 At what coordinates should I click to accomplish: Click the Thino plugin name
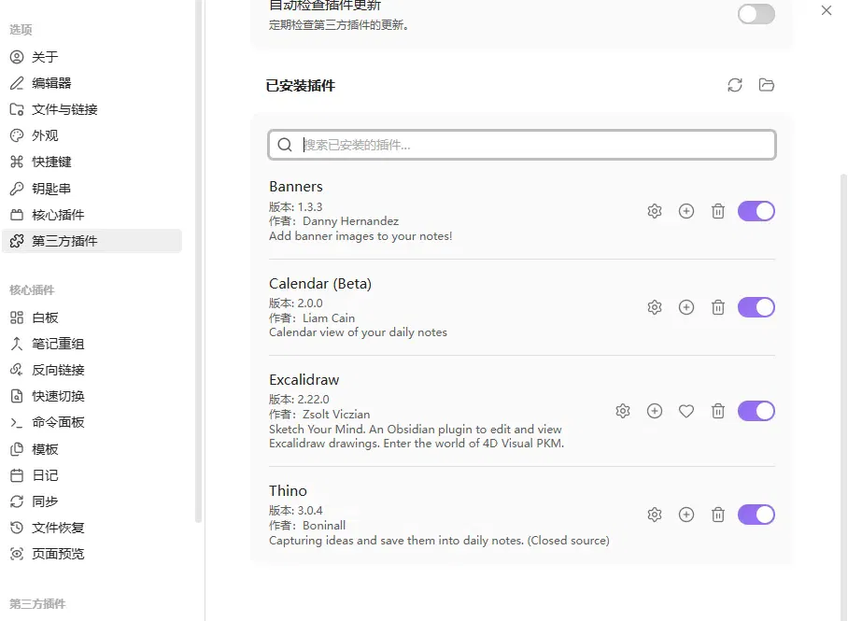[288, 490]
